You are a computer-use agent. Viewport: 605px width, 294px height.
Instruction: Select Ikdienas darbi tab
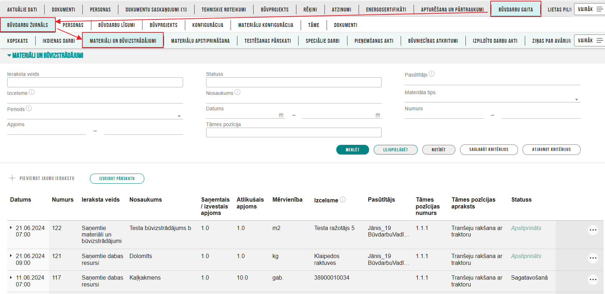(x=59, y=41)
